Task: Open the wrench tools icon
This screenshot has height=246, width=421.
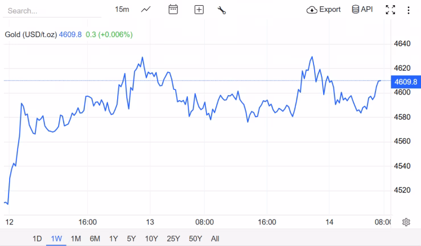Action: point(222,10)
